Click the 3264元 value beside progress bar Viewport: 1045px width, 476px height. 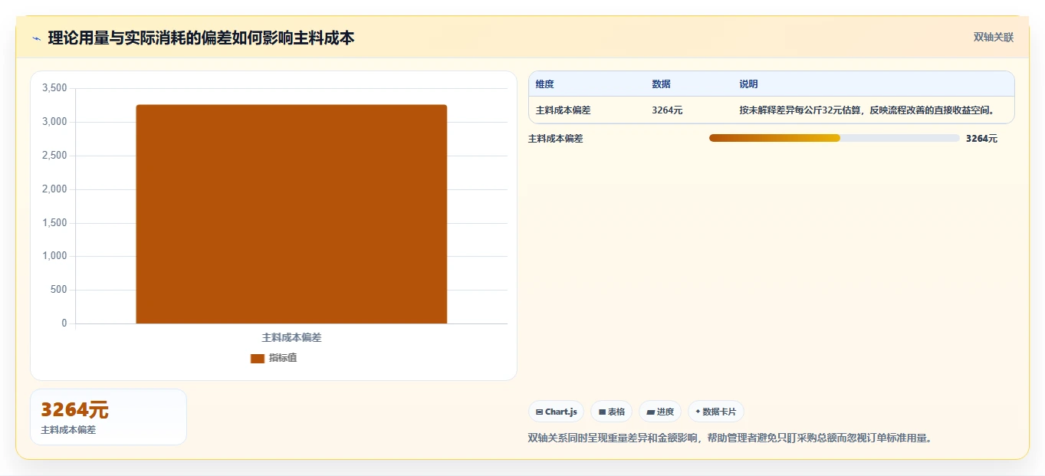point(981,139)
